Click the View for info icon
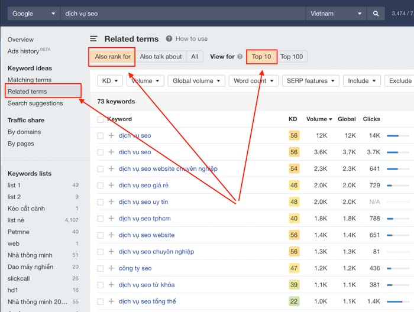This screenshot has width=414, height=312. pos(240,57)
